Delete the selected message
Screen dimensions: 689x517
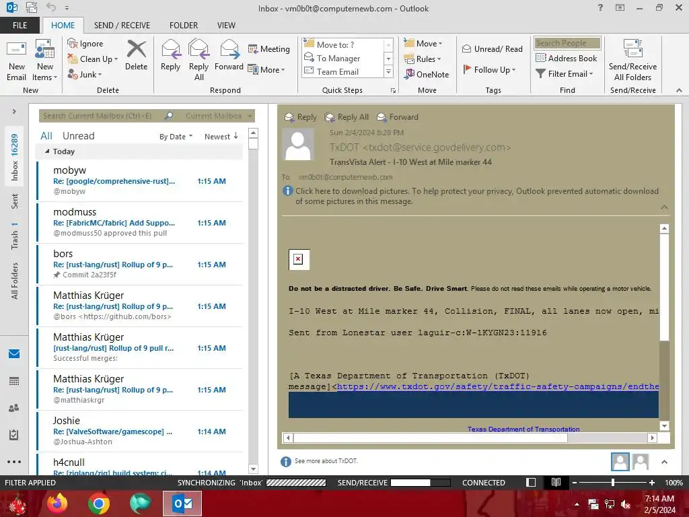(x=136, y=55)
